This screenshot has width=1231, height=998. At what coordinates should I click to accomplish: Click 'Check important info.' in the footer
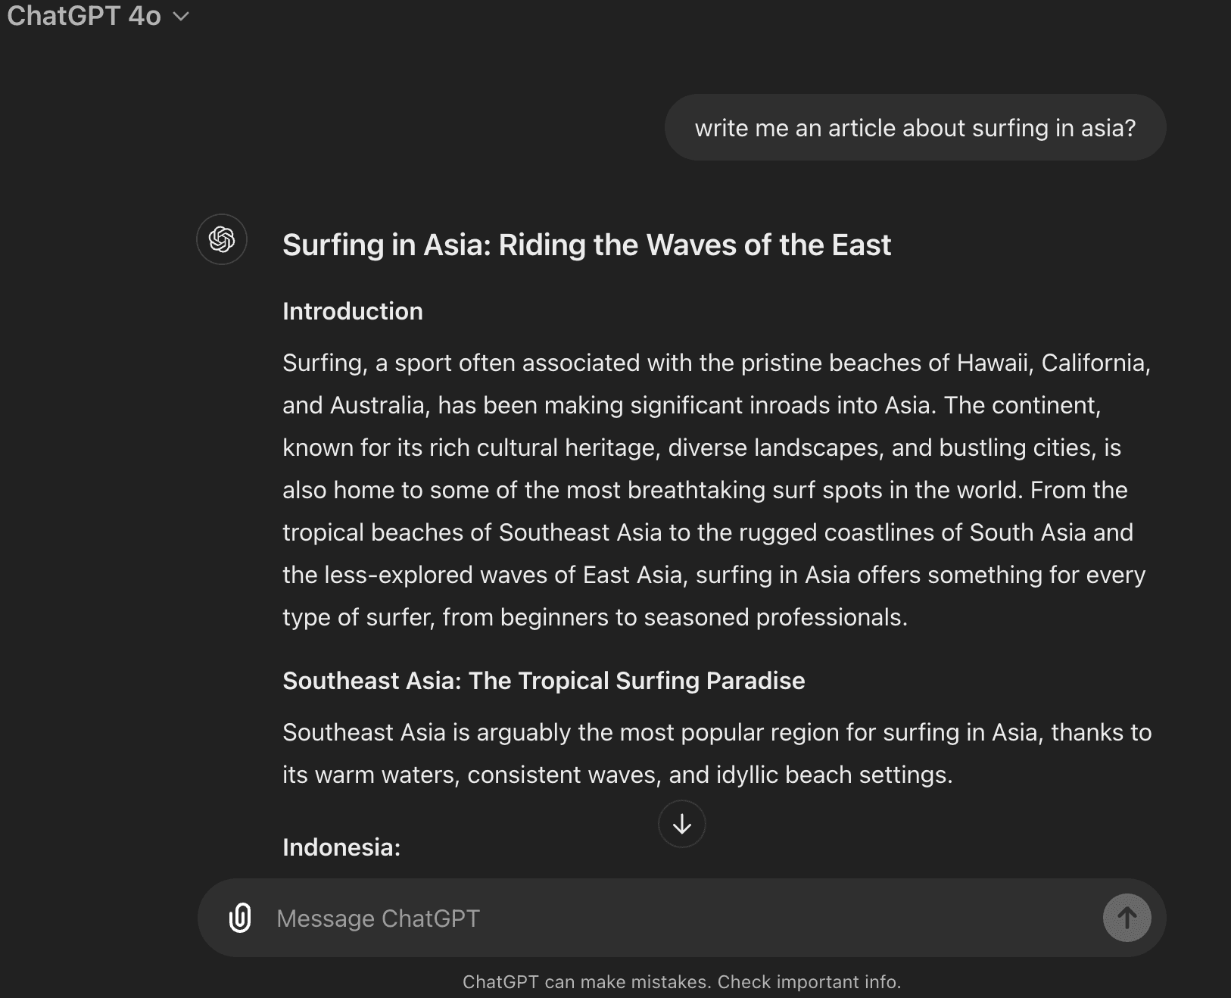pos(809,982)
